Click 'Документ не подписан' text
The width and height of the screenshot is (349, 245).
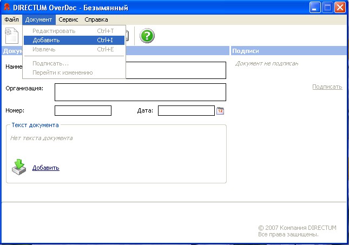tap(267, 64)
